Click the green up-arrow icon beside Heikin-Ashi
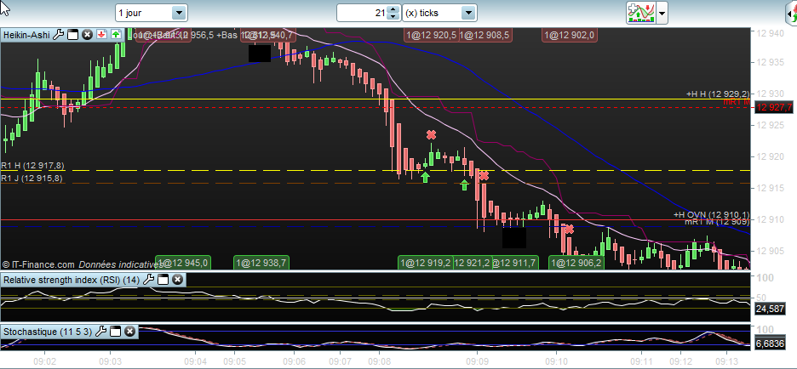Viewport: 797px width, 369px height. [x=116, y=35]
